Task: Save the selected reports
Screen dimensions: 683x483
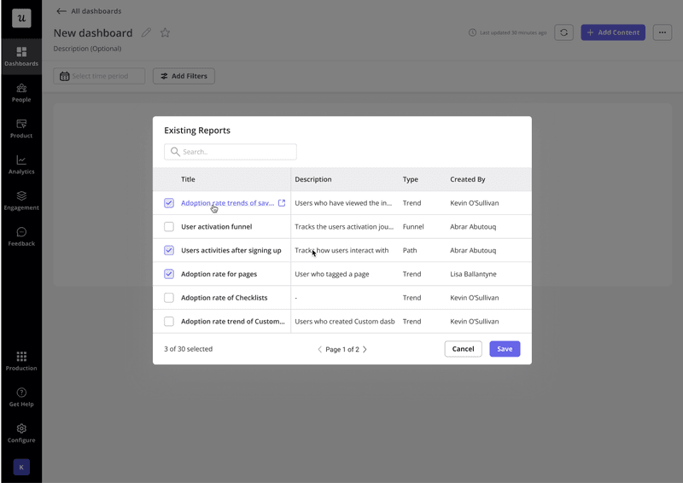Action: [505, 349]
